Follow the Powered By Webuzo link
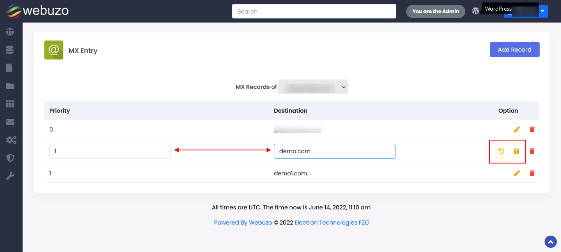The image size is (561, 252). coord(243,222)
